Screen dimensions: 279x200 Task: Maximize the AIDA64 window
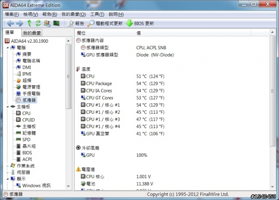pyautogui.click(x=254, y=4)
